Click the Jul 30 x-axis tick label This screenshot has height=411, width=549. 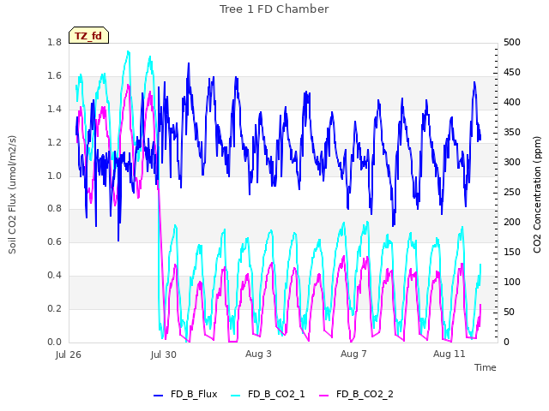[x=164, y=354]
